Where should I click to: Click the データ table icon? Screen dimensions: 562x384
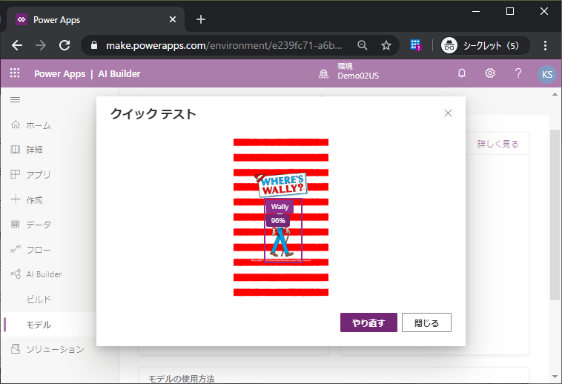(16, 224)
